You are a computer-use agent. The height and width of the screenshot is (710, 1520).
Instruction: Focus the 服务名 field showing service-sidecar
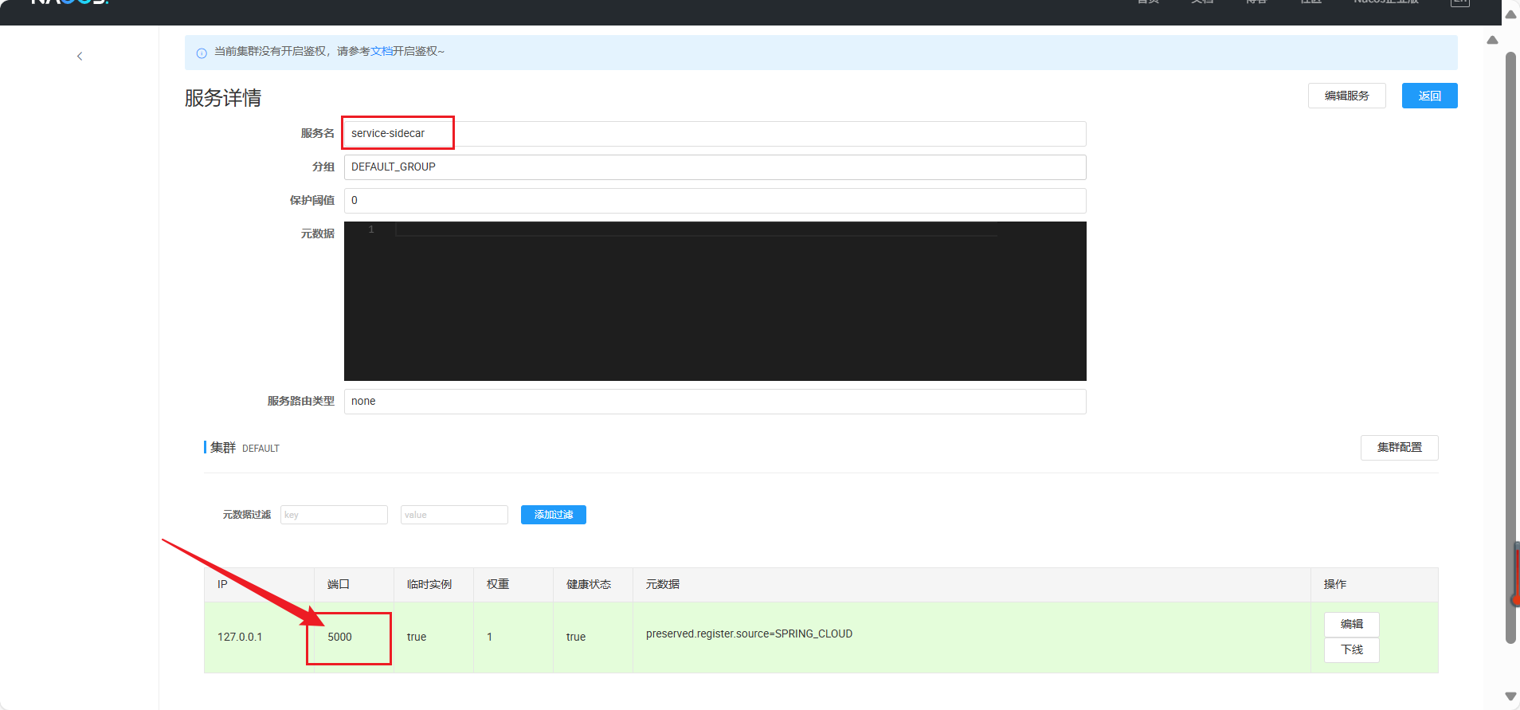click(715, 133)
